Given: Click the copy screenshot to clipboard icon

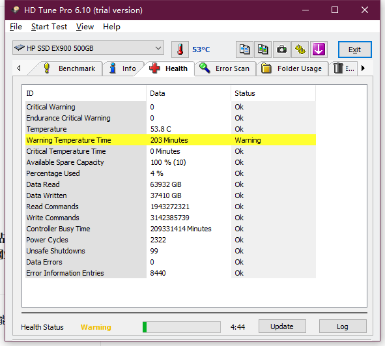Looking at the screenshot, I should point(263,50).
